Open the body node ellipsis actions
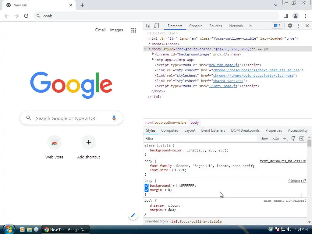This screenshot has width=312, height=234. click(x=146, y=49)
